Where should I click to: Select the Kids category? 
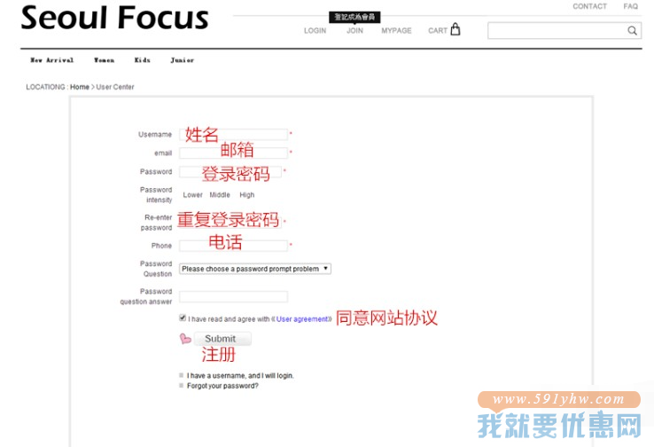pos(142,60)
